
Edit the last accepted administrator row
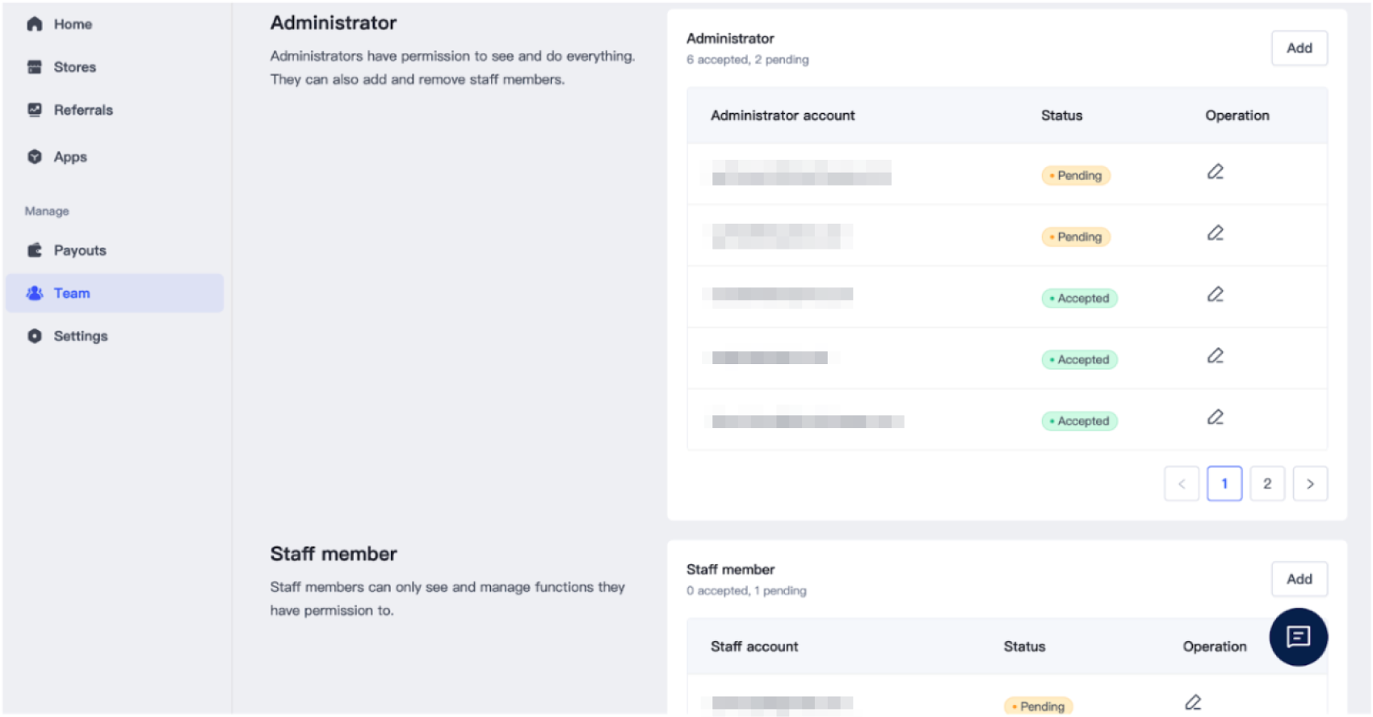point(1215,417)
